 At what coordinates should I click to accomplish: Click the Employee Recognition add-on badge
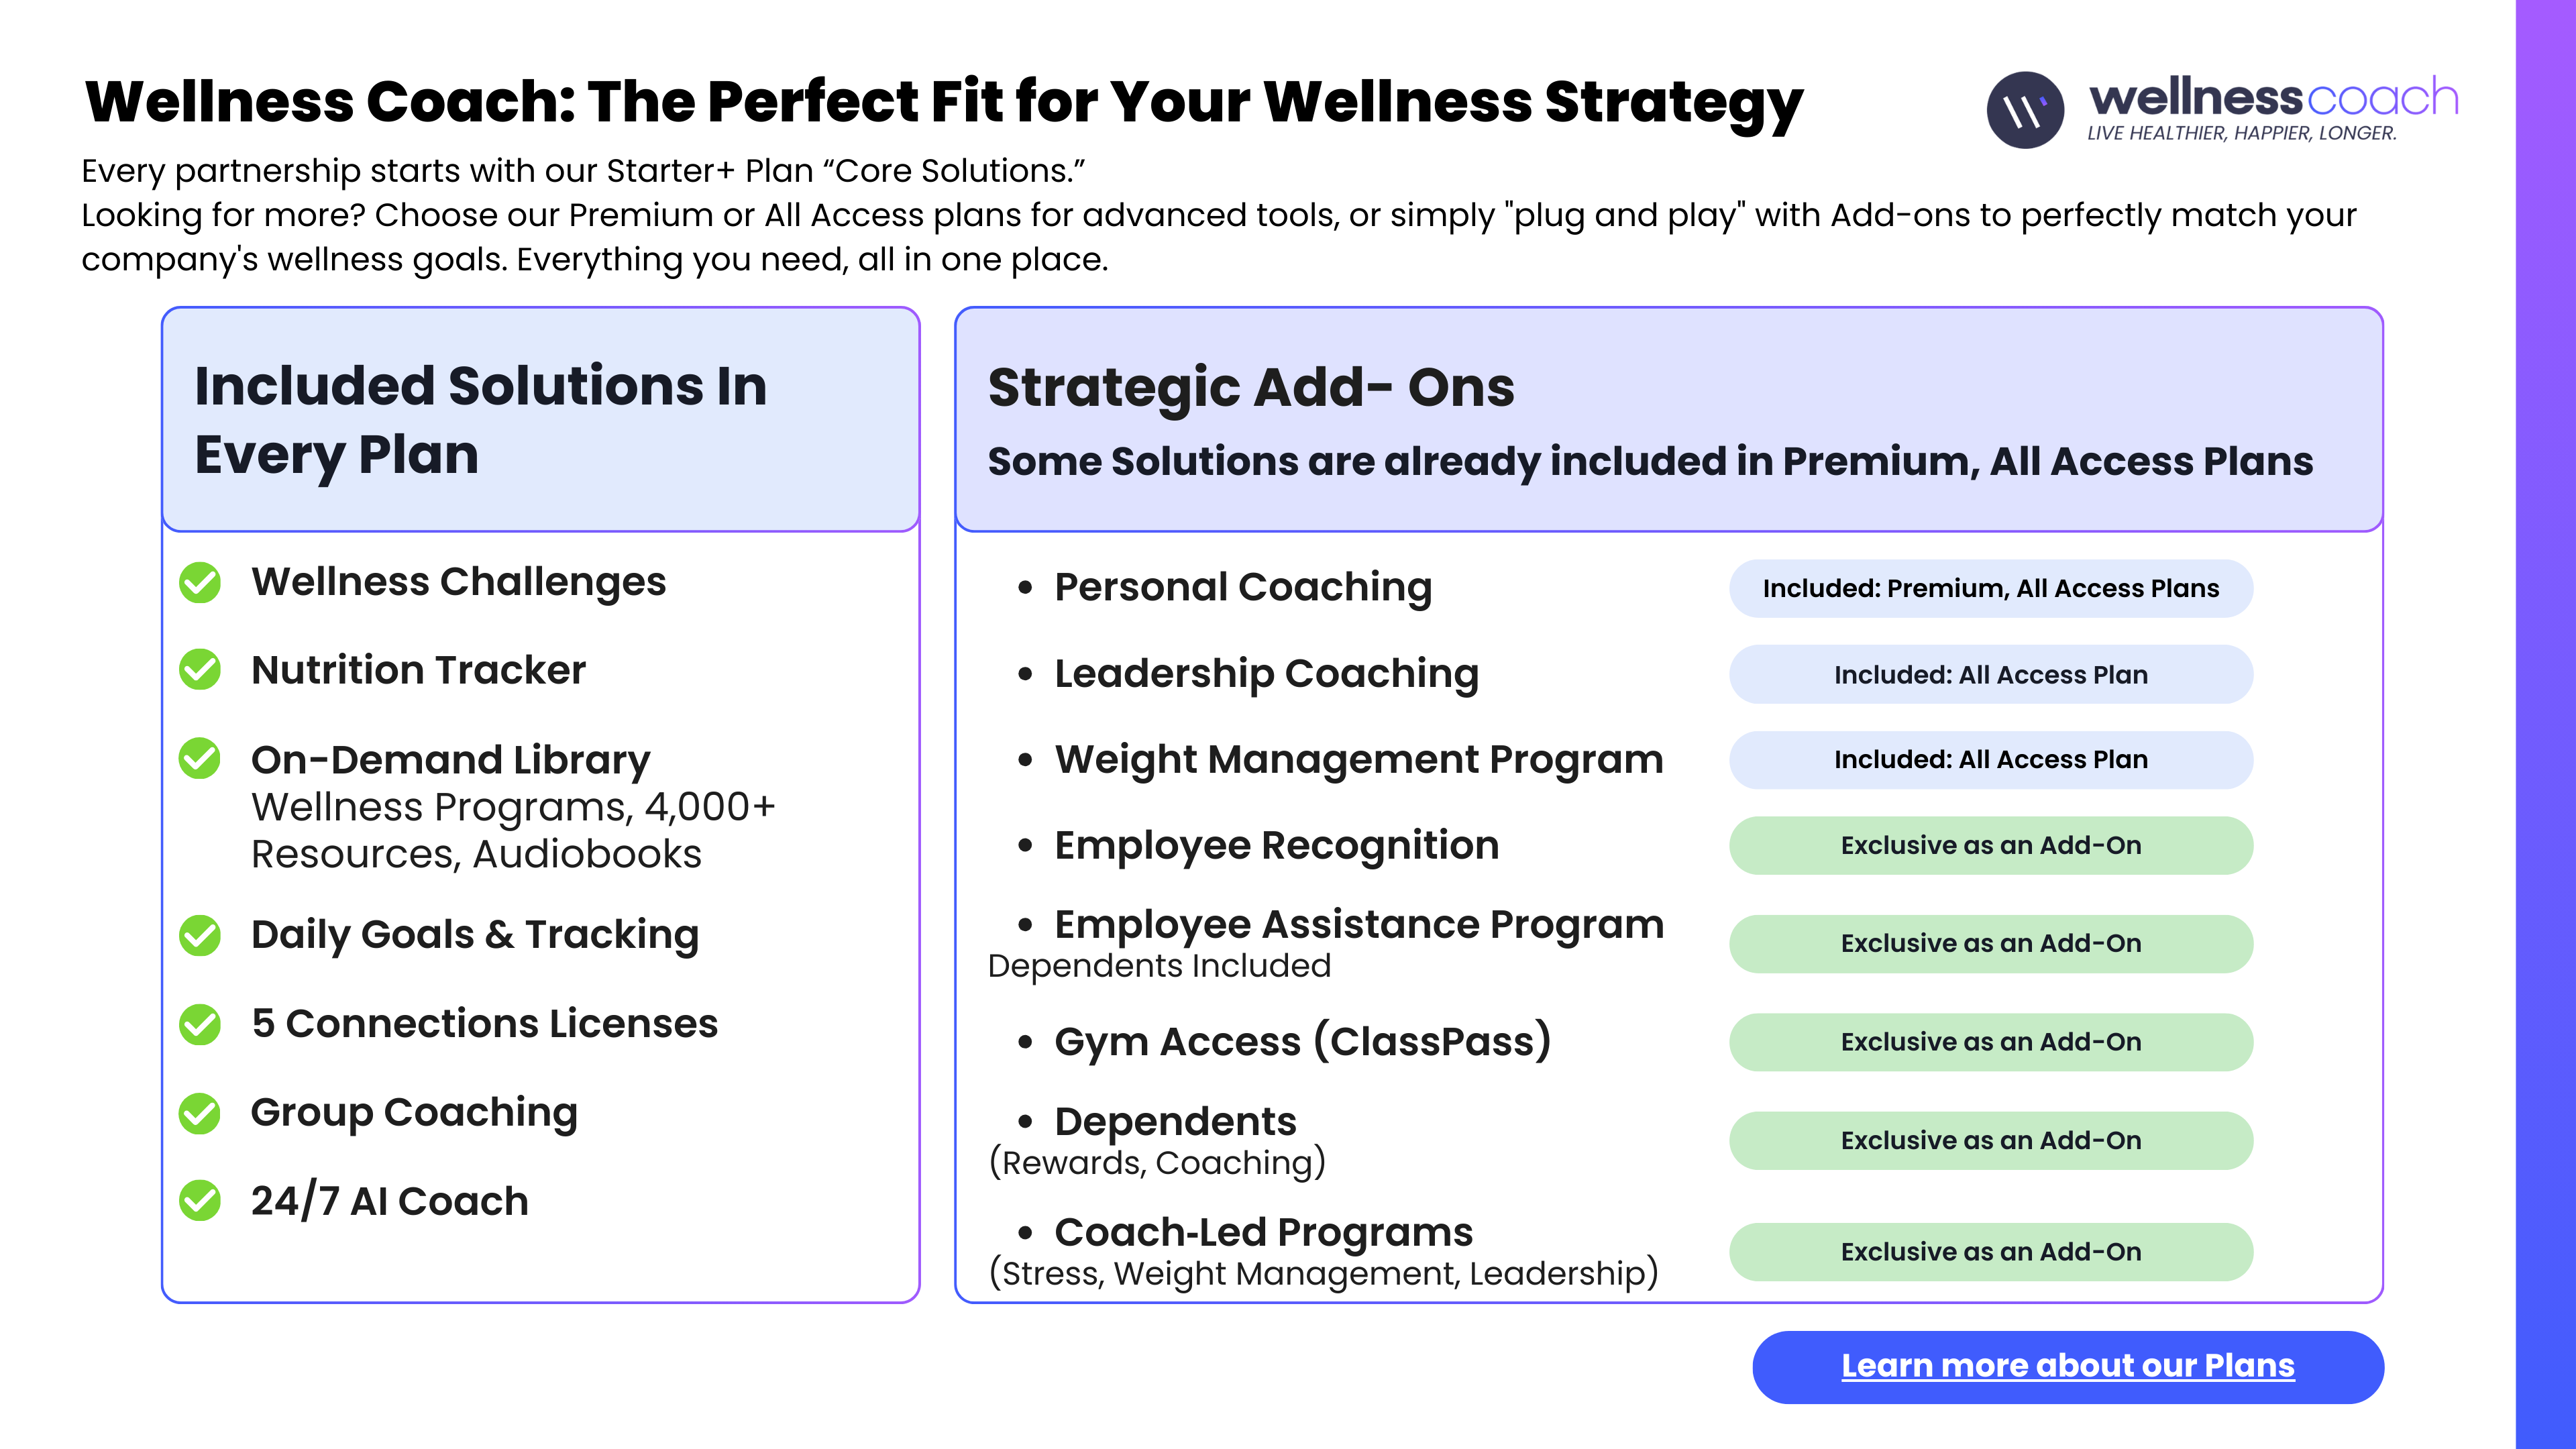coord(1990,846)
